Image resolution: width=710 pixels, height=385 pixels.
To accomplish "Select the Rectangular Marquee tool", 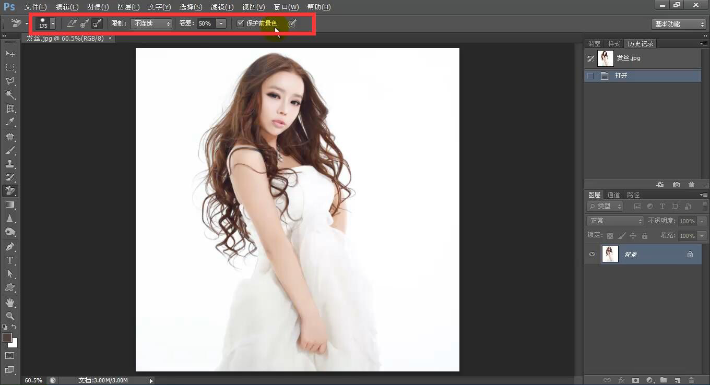I will (x=10, y=67).
